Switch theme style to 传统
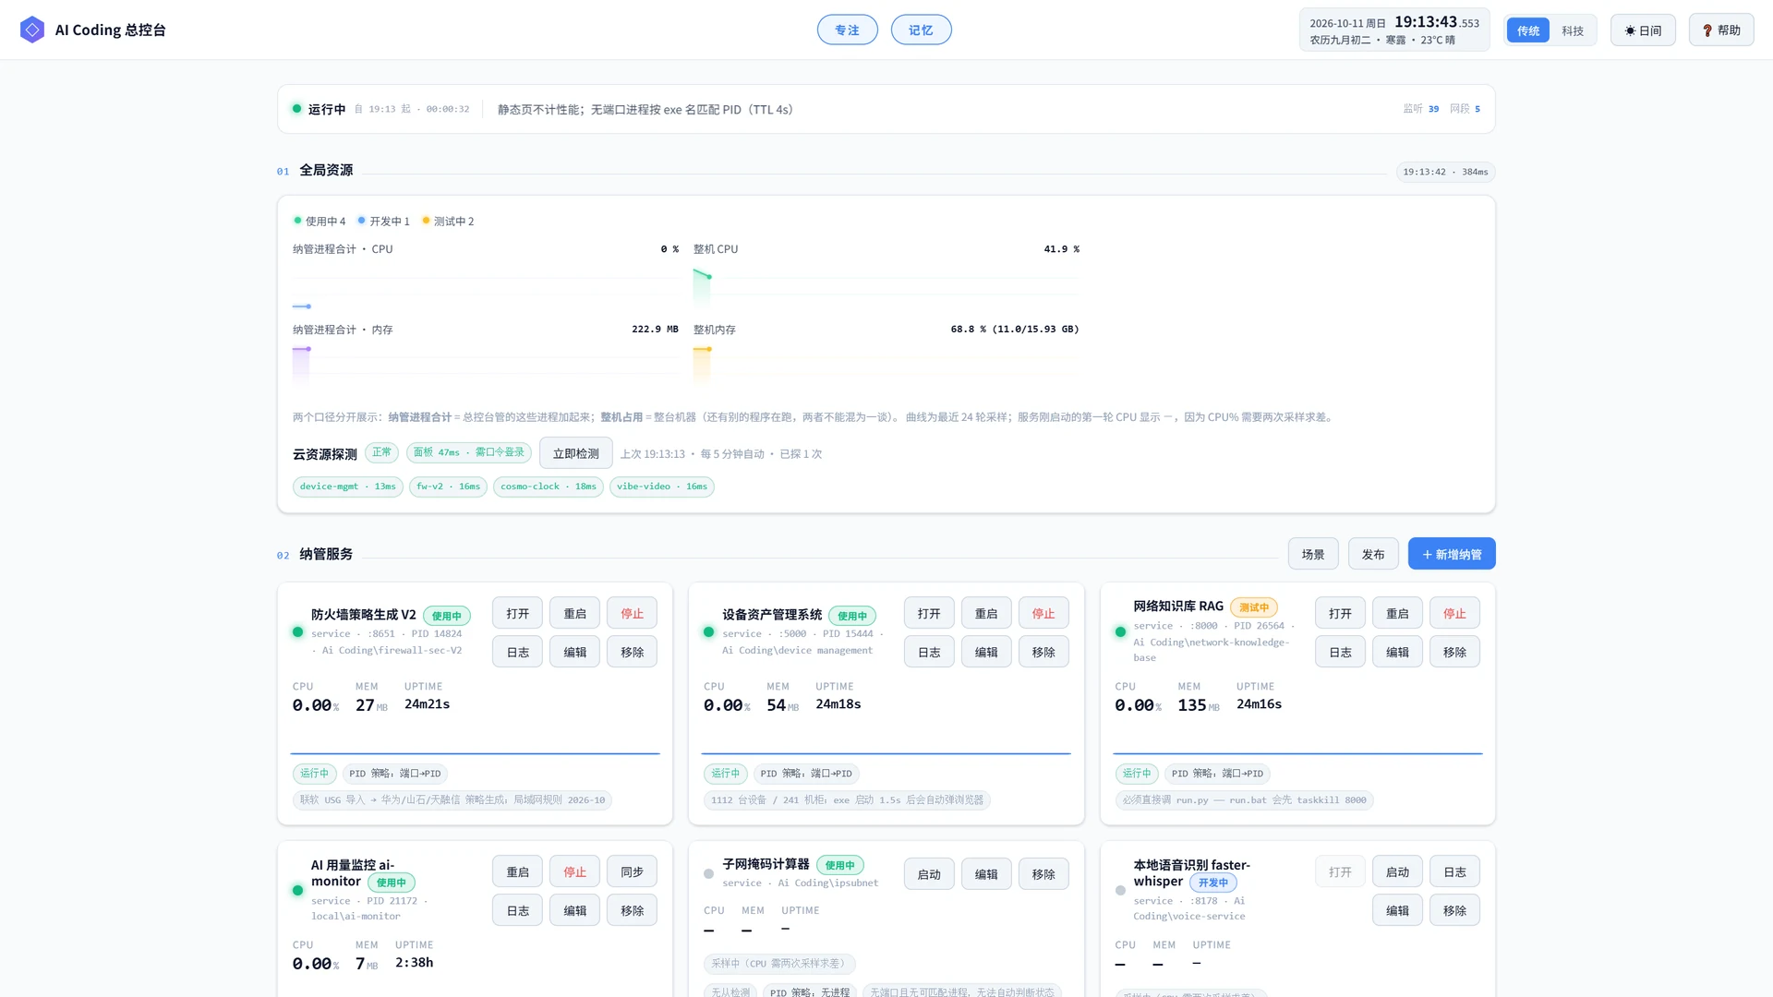This screenshot has width=1773, height=997. (1528, 30)
